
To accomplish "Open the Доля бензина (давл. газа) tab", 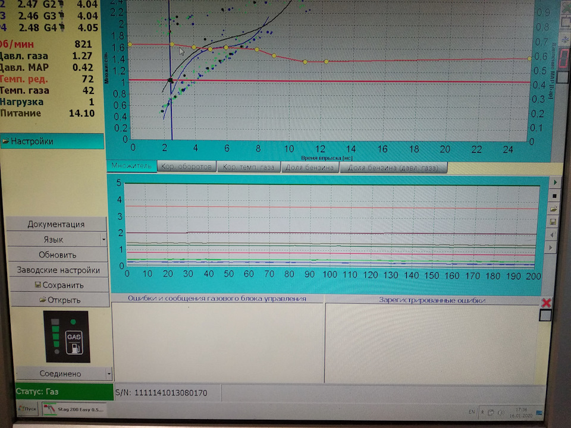I will 393,168.
